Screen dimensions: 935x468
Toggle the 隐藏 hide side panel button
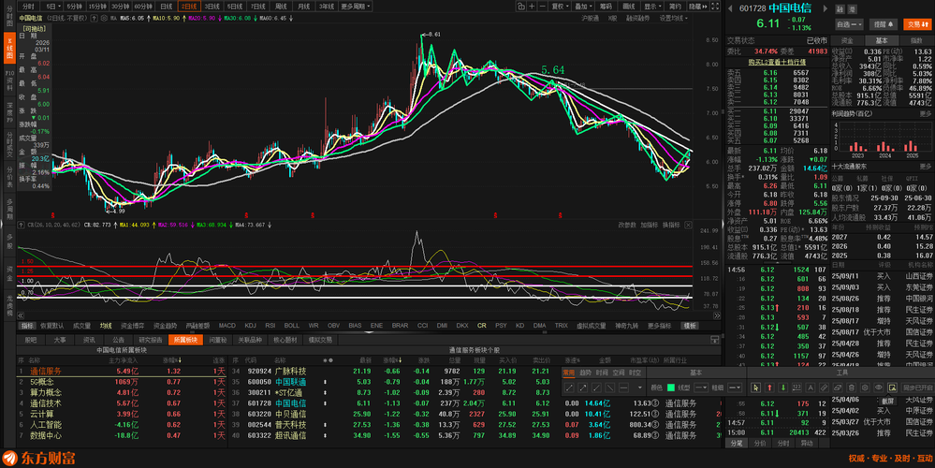pos(697,7)
